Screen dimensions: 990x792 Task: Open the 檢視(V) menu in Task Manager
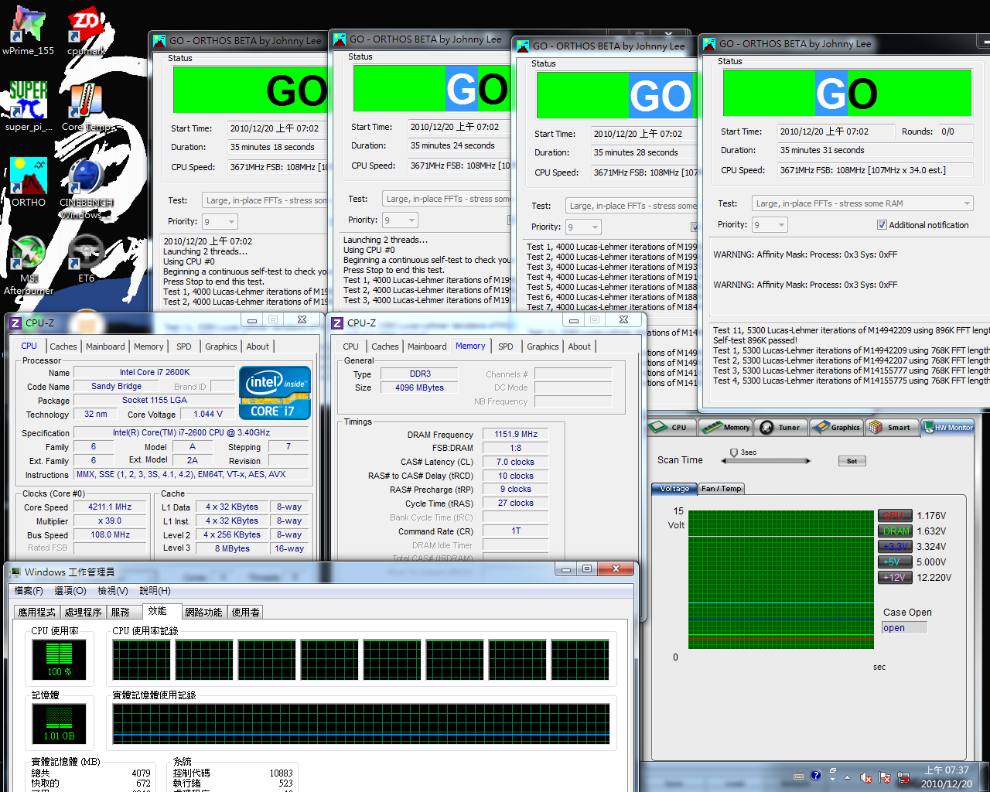[x=112, y=591]
